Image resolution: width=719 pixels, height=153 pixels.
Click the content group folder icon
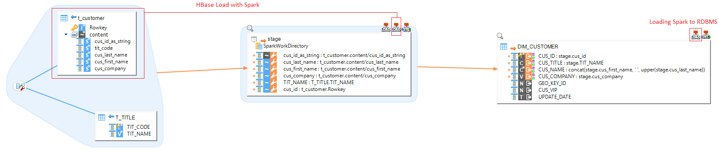pos(75,34)
